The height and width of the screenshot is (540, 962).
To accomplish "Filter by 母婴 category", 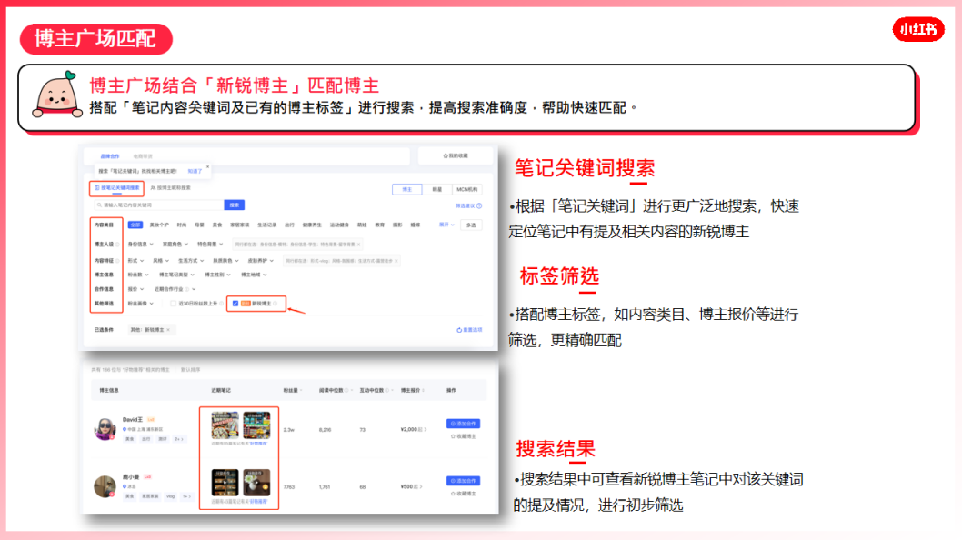I will point(199,225).
